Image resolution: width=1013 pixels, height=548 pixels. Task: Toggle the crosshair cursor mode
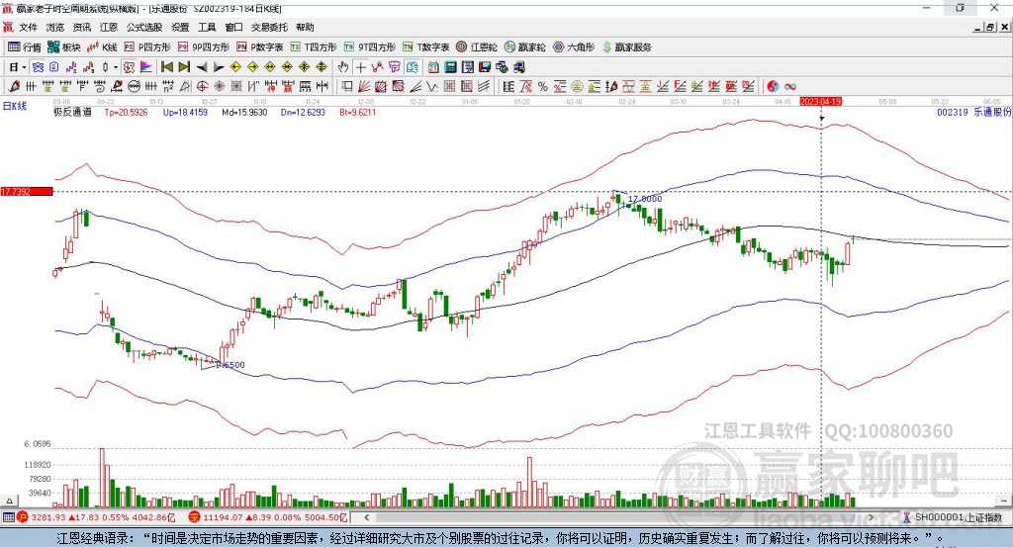coord(360,67)
